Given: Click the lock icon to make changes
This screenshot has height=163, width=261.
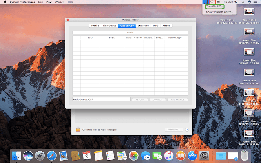Looking at the screenshot, I should pos(77,130).
